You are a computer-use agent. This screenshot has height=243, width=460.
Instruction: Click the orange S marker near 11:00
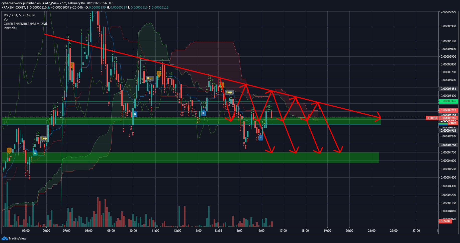pos(159,74)
